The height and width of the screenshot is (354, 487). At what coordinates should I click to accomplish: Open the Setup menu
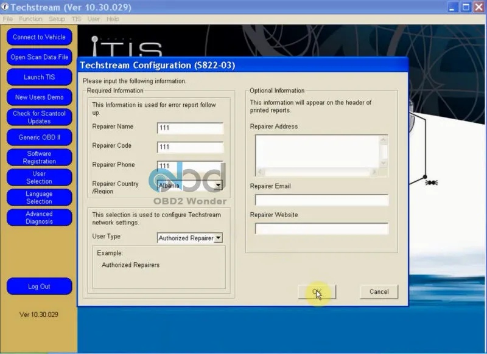click(57, 19)
